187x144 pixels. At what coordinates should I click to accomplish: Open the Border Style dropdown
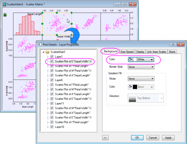141,67
